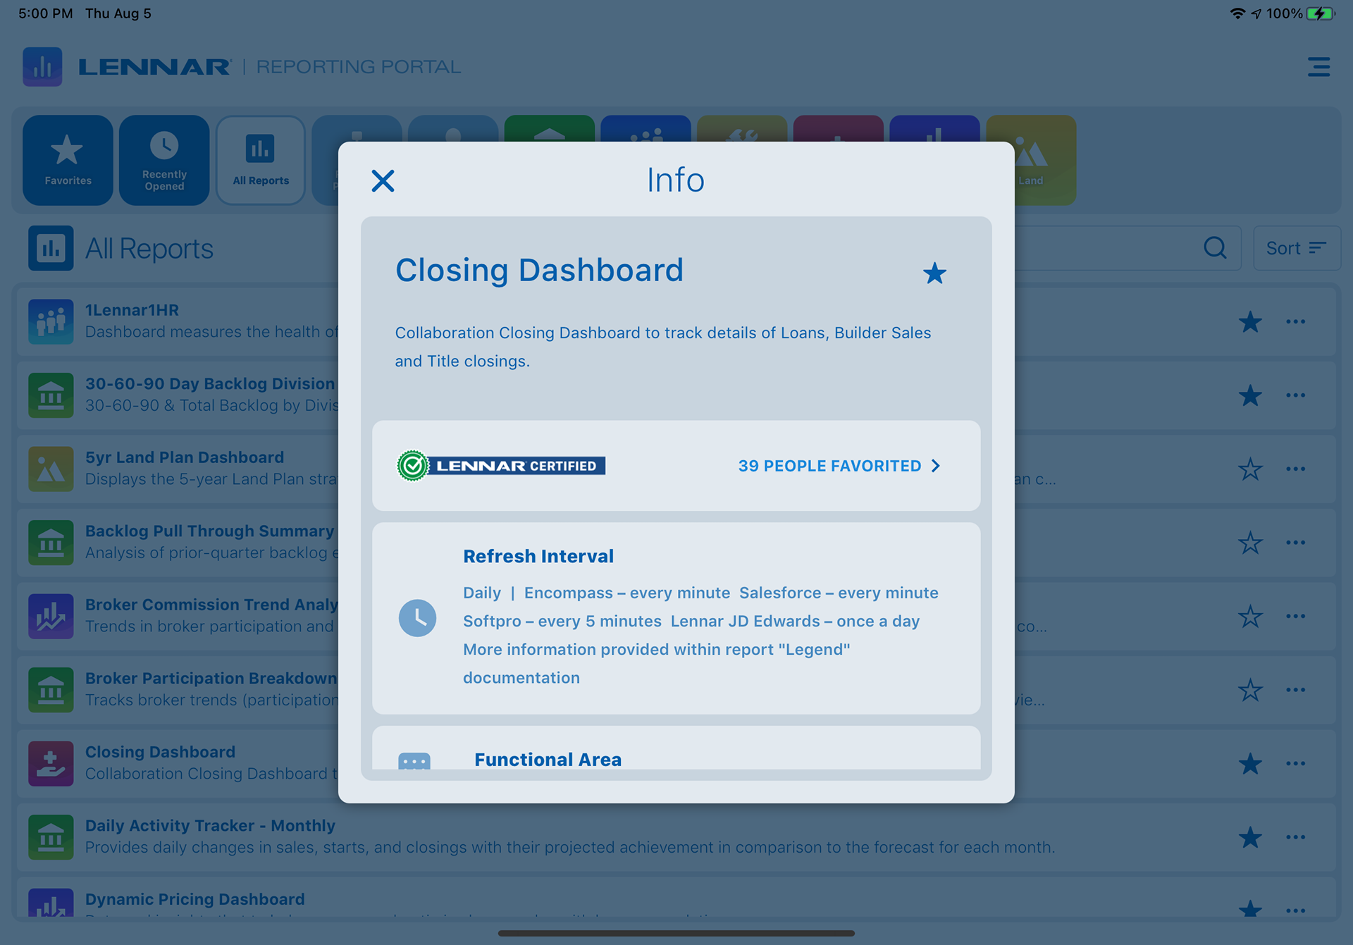Toggle the favorite star for Closing Dashboard in the Info dialog
This screenshot has width=1353, height=945.
934,273
